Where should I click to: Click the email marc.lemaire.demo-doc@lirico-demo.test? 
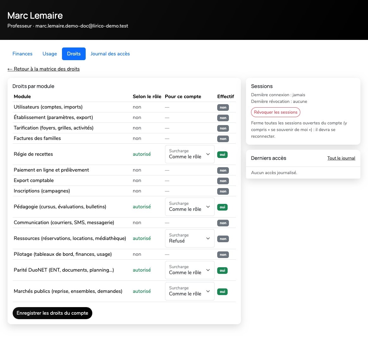[x=82, y=26]
